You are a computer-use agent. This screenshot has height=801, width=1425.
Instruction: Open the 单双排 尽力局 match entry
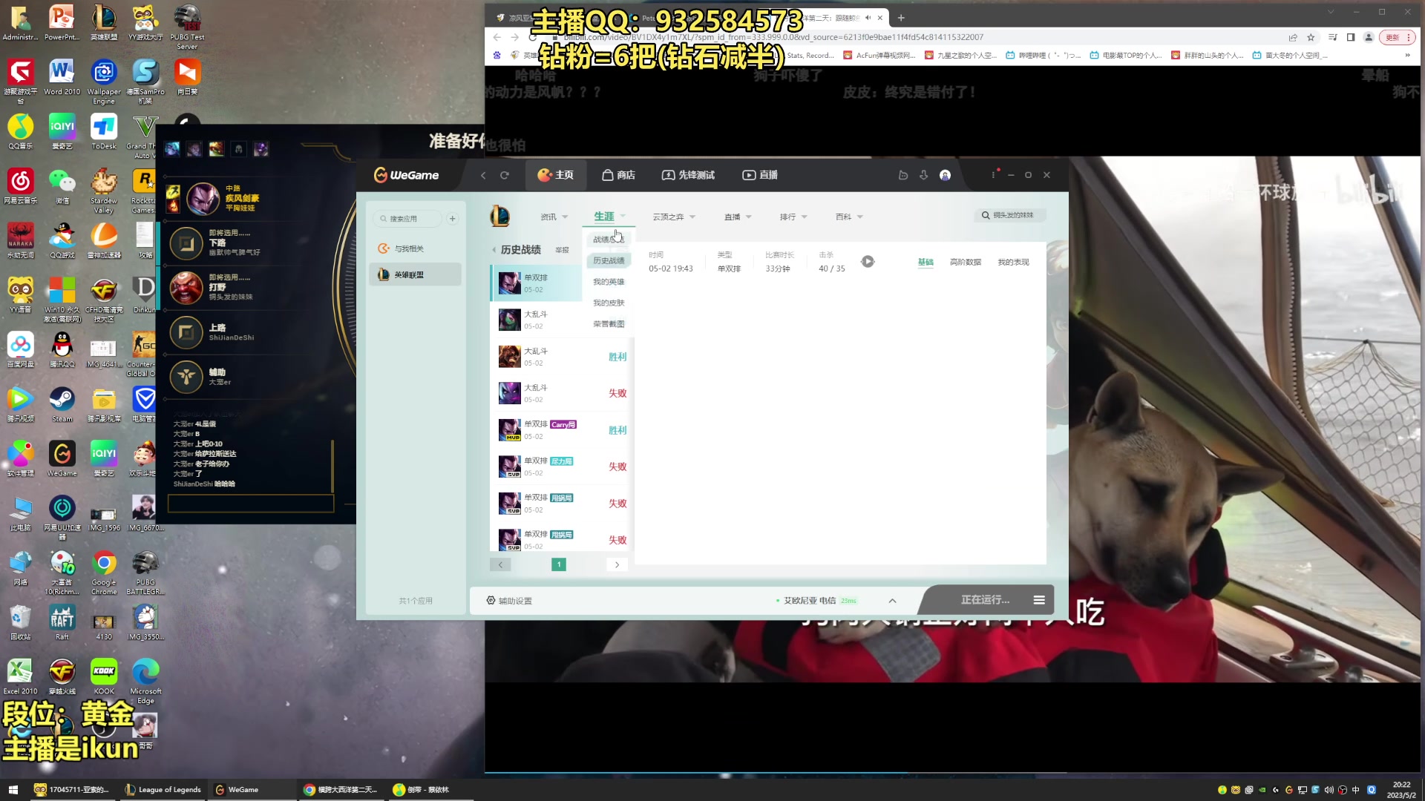[x=562, y=467]
